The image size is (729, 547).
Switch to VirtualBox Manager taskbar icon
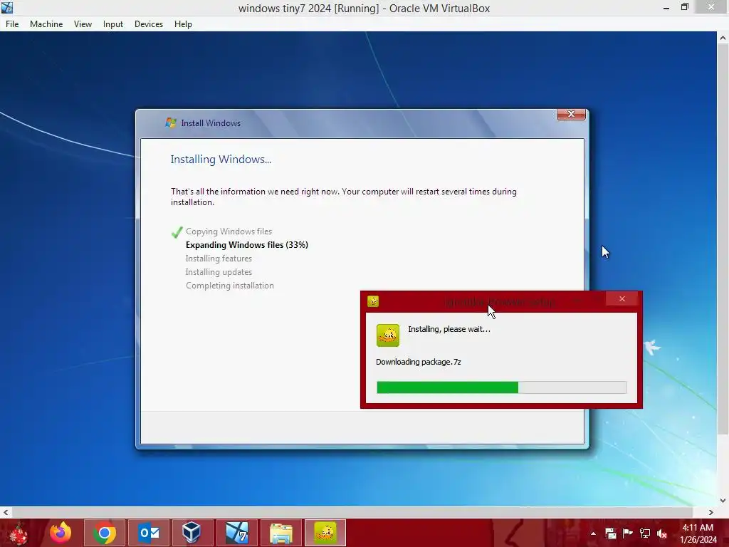point(193,533)
